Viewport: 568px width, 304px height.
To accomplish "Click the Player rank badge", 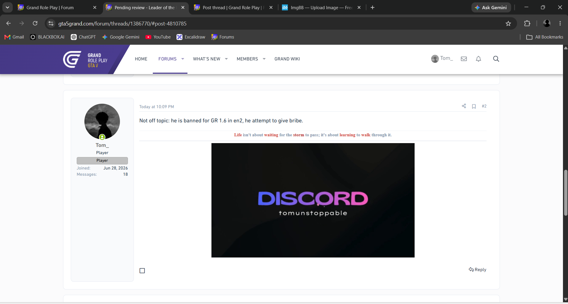I will coord(102,161).
